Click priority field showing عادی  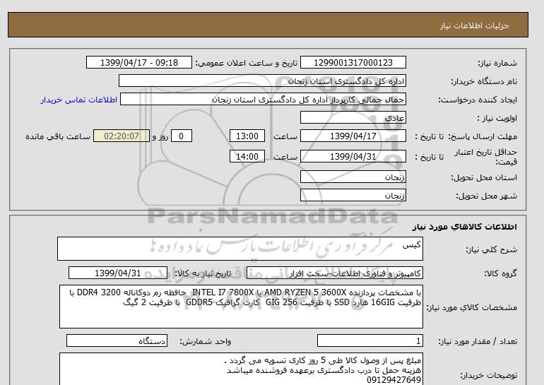tap(353, 117)
